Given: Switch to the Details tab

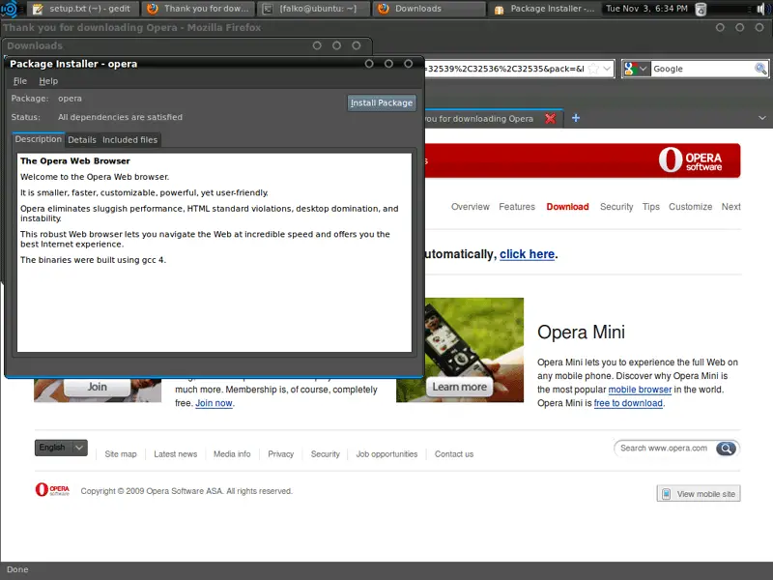Looking at the screenshot, I should pos(82,139).
